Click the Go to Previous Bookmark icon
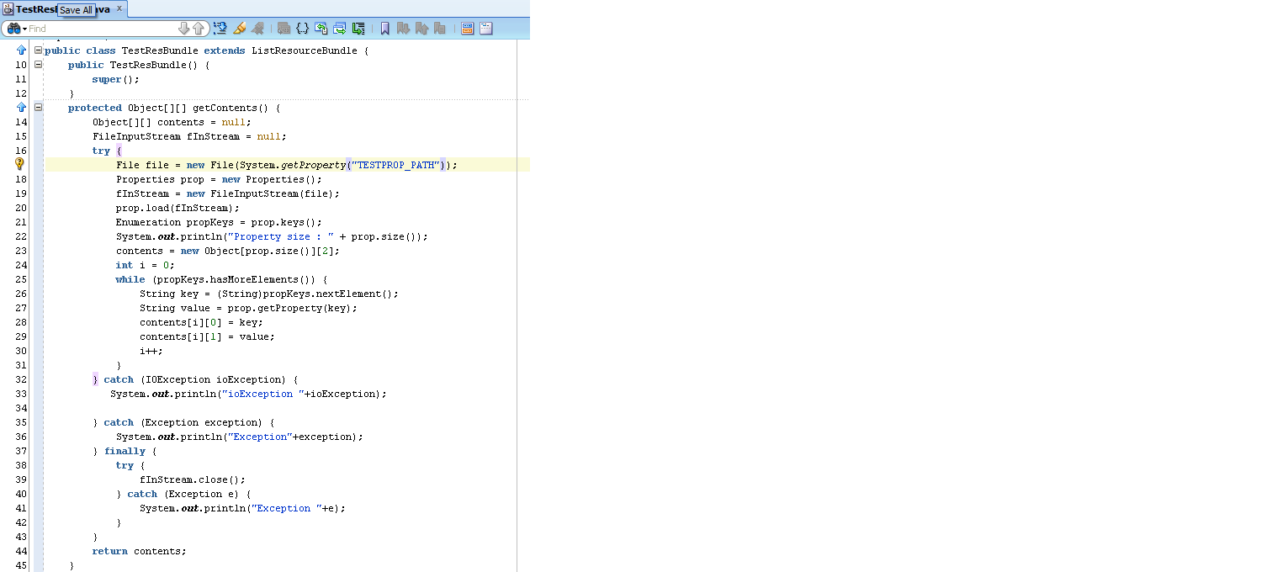The height and width of the screenshot is (572, 1288). point(423,28)
